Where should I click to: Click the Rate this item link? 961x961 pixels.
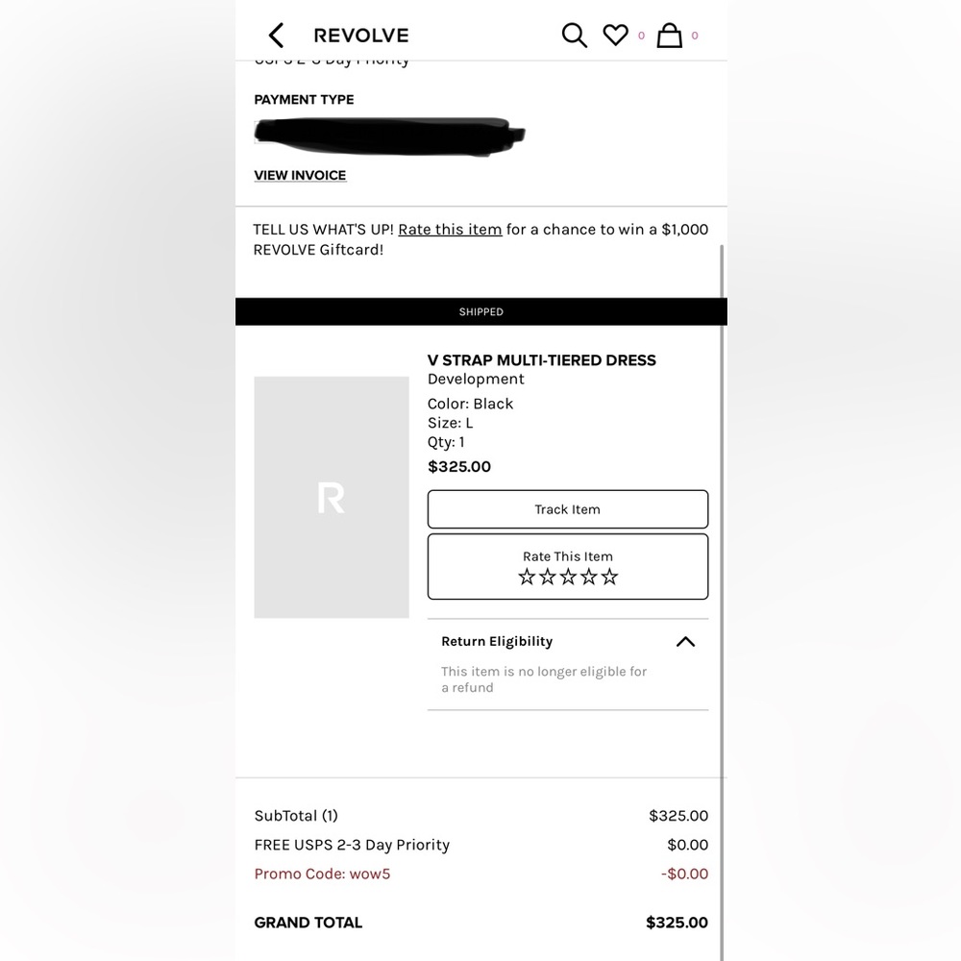click(450, 230)
